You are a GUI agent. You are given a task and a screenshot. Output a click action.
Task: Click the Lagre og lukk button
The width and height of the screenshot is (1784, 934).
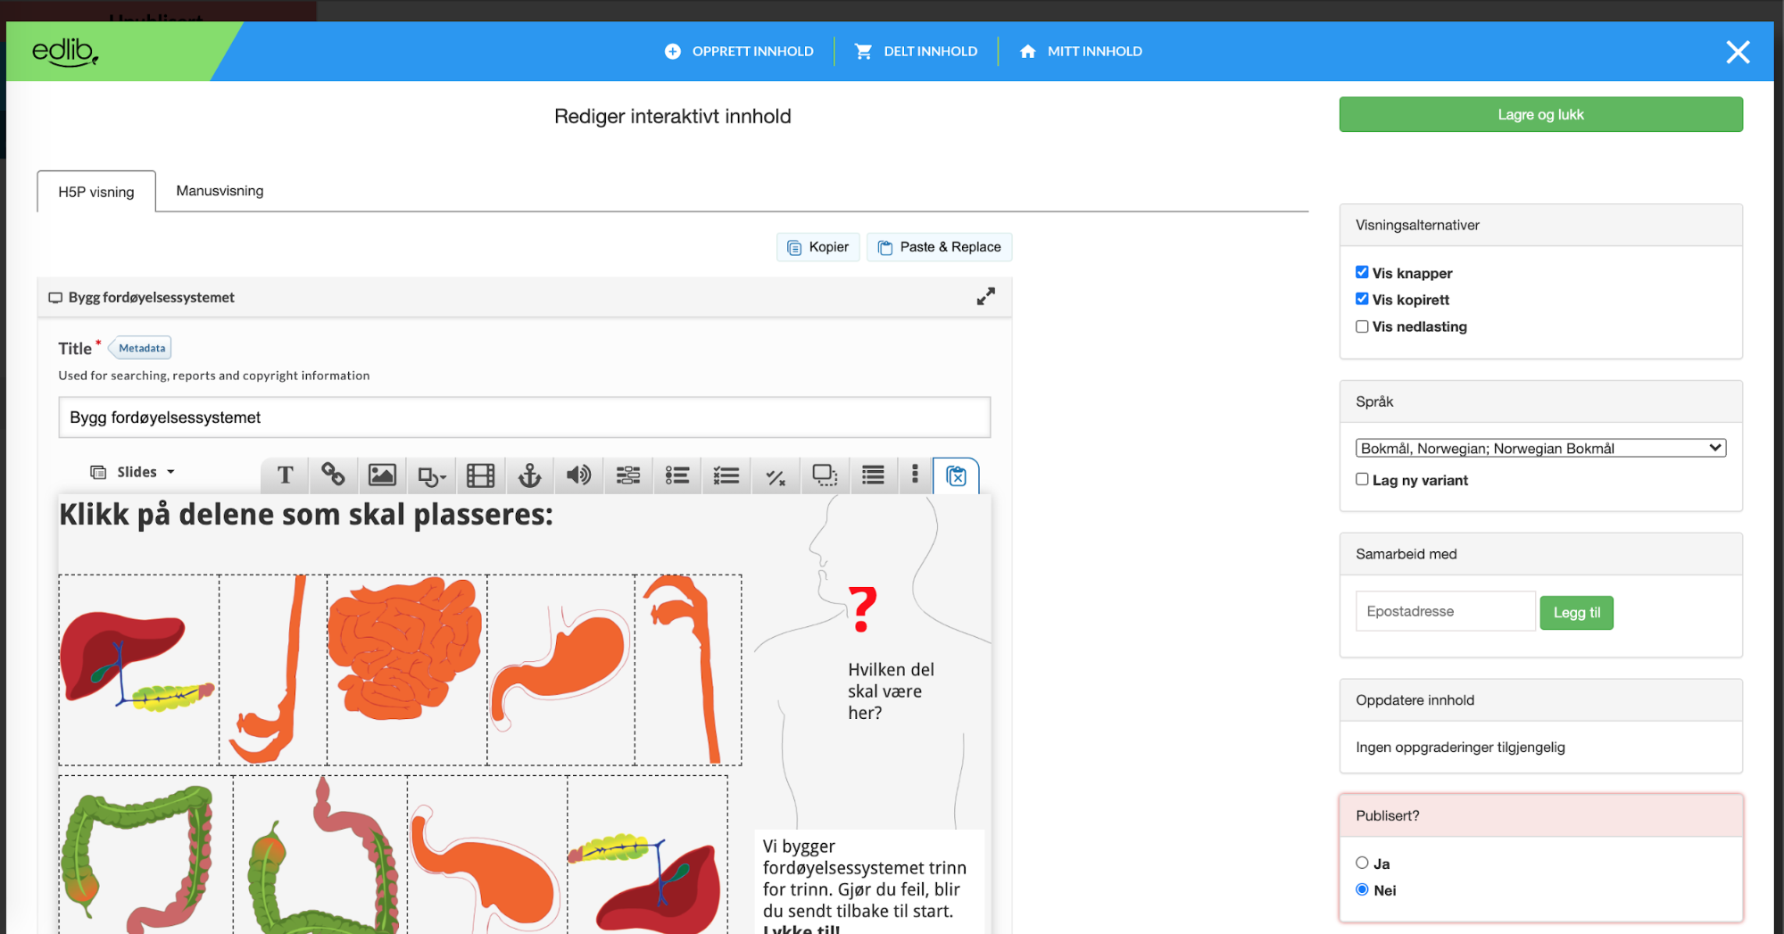(x=1540, y=114)
